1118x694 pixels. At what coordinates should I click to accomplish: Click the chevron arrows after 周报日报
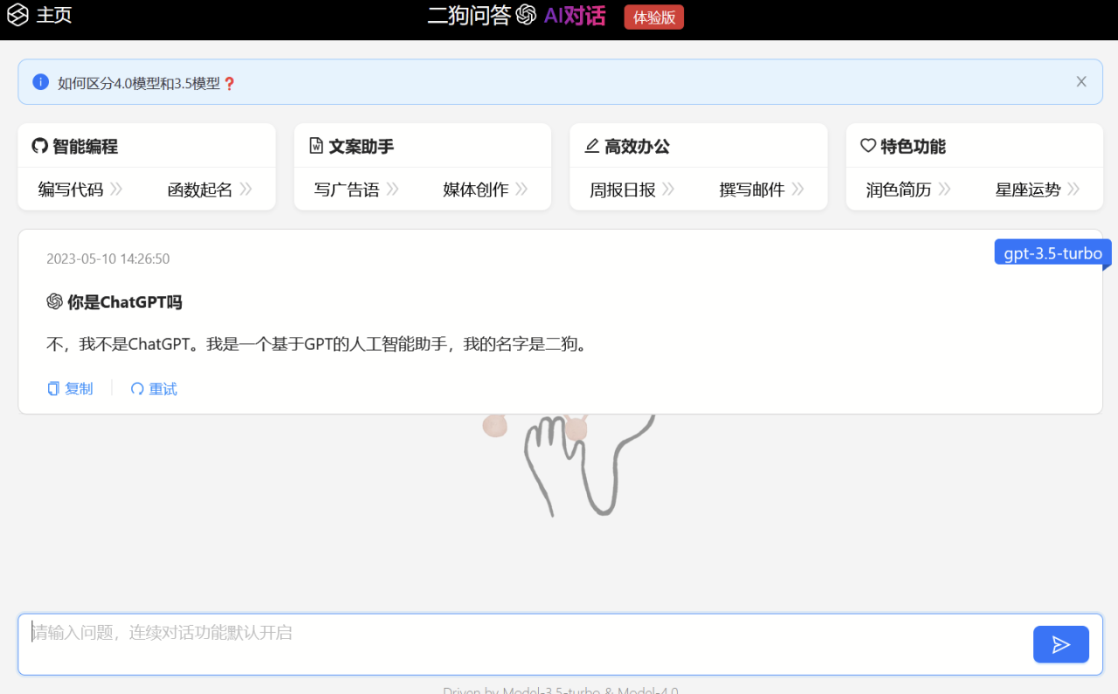(668, 189)
